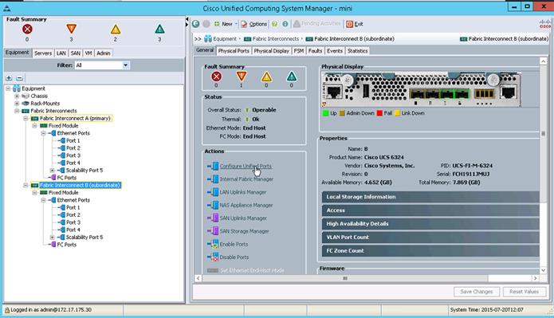Image resolution: width=554 pixels, height=318 pixels.
Task: Click the Save Changes button
Action: [476, 292]
